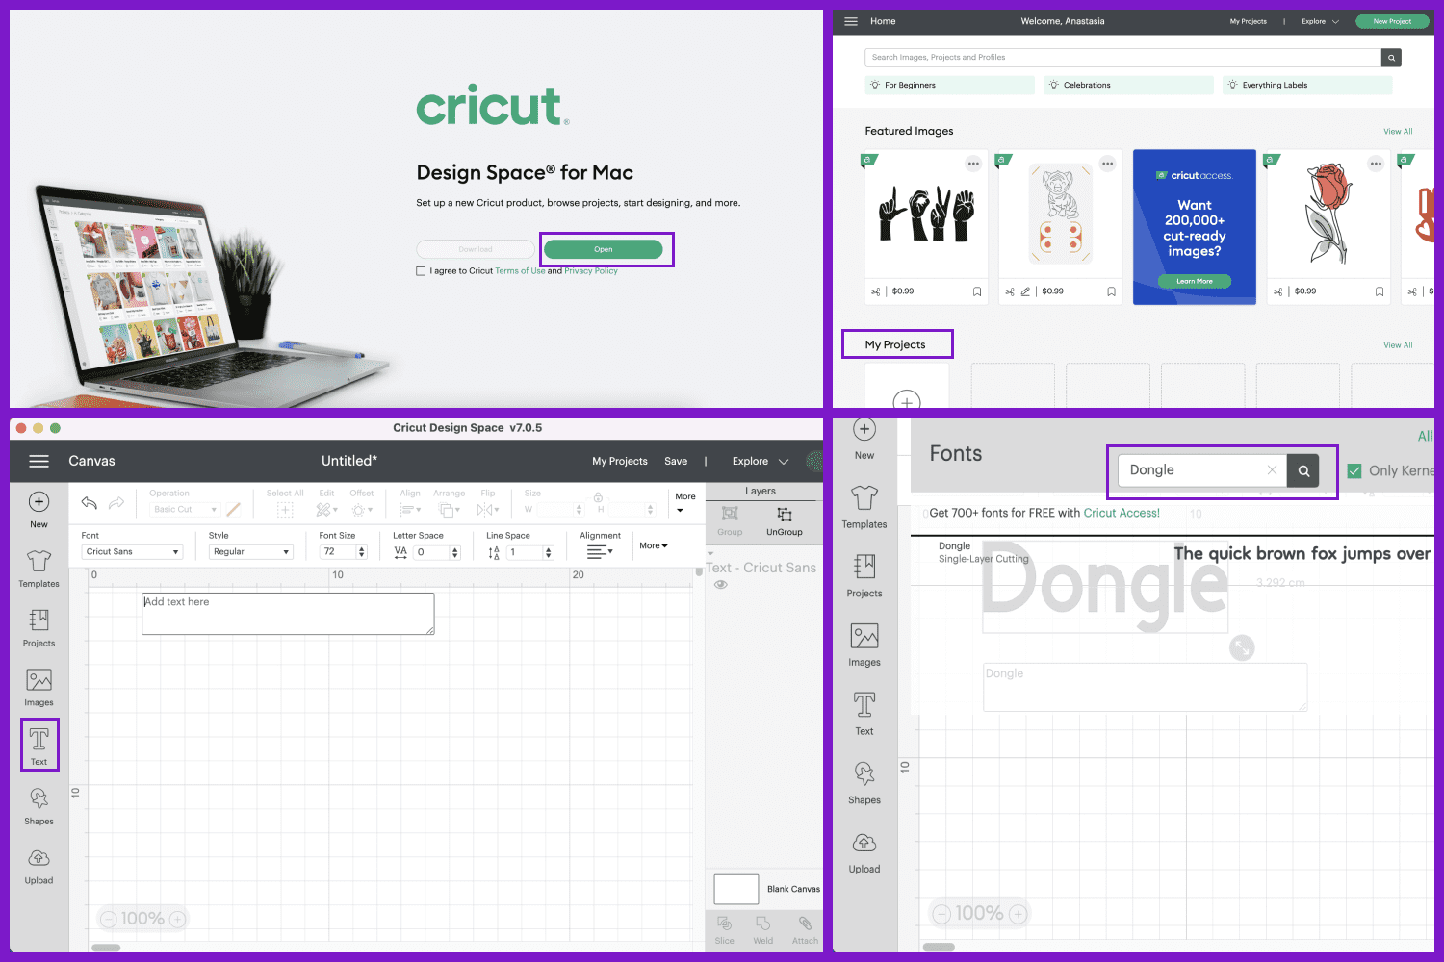Select the Celebrations category chip
Screen dimensions: 1444x962
tap(1128, 86)
